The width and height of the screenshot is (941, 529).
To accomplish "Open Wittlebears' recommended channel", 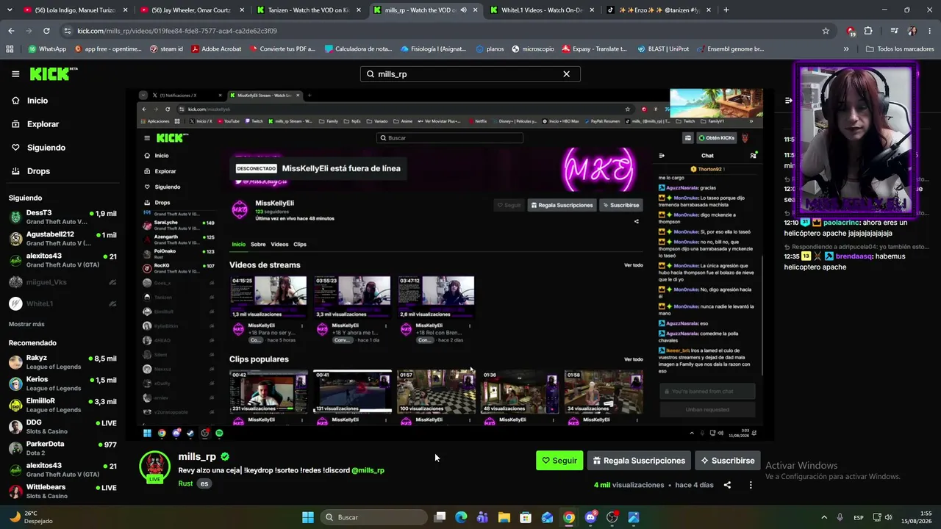I will 62,491.
